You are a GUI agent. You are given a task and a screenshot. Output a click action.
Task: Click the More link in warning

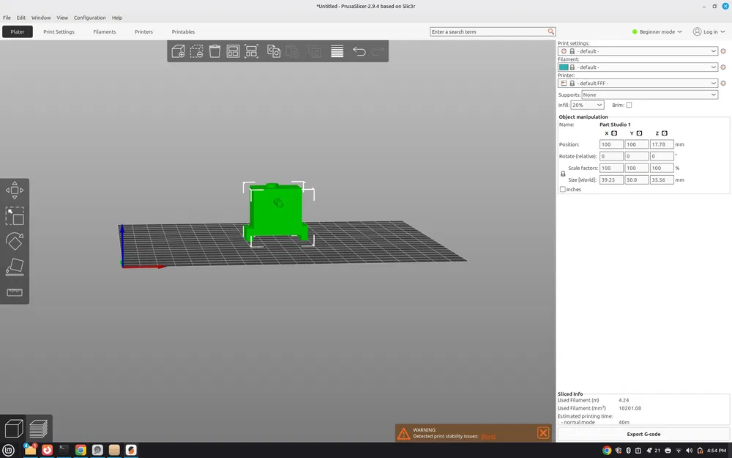click(488, 437)
